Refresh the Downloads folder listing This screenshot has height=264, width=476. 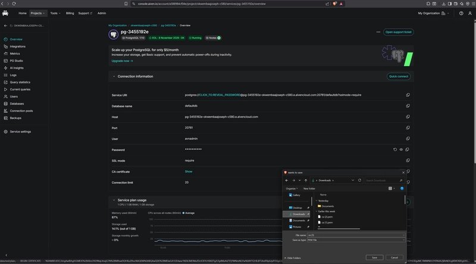359,180
